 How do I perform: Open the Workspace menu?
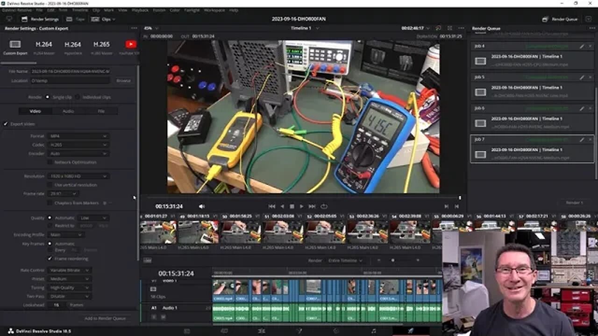pyautogui.click(x=214, y=10)
